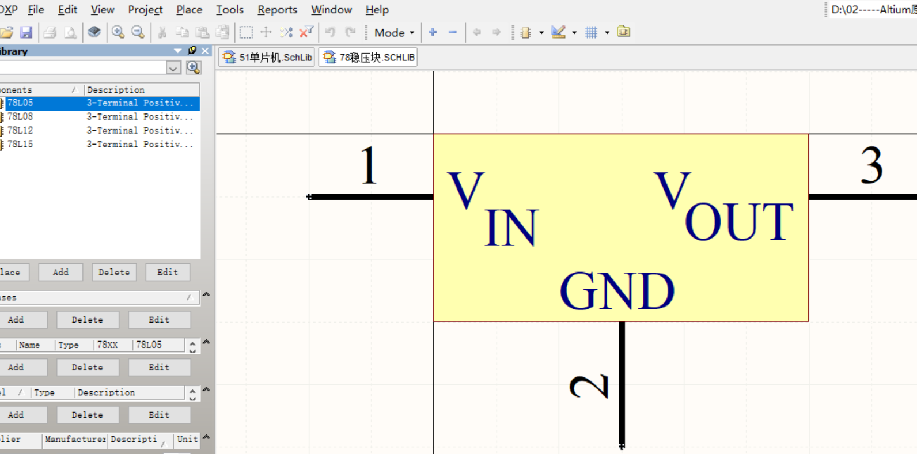Expand the IEEE symbols dropdown arrow
The height and width of the screenshot is (454, 917).
[x=541, y=33]
